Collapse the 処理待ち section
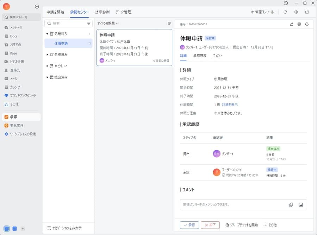Screen dimensions: 317x235 coord(47,33)
